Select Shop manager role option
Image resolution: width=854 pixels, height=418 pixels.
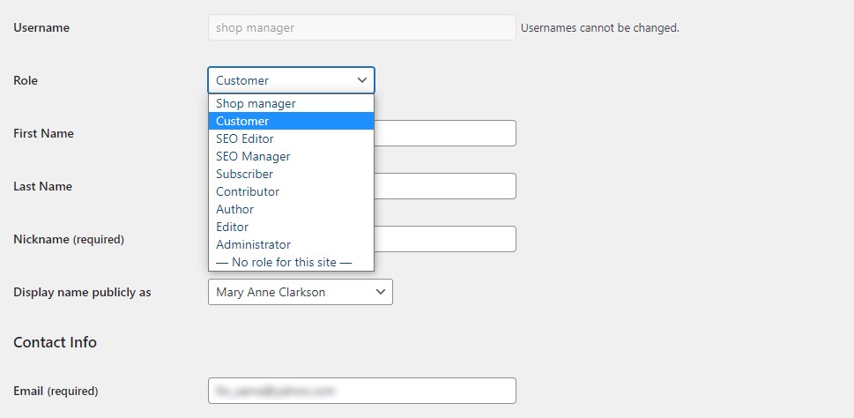291,103
